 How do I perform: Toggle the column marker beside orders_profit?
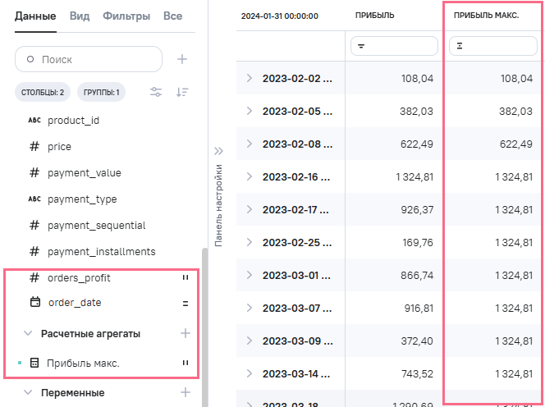click(185, 278)
